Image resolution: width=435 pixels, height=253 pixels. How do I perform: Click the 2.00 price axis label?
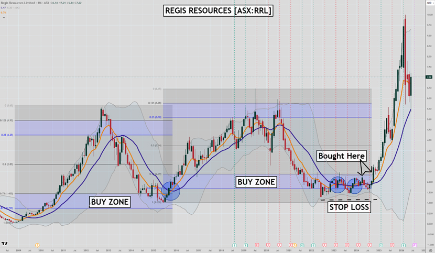(x=429, y=182)
